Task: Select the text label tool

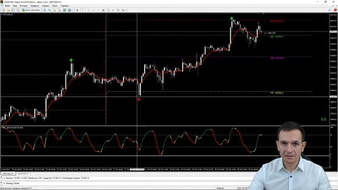Action: tap(118, 10)
